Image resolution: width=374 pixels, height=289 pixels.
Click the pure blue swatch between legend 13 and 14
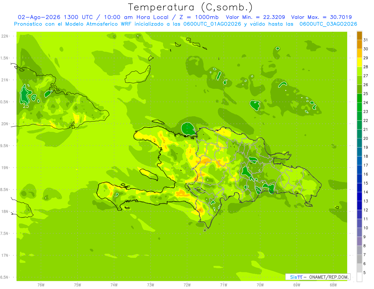359,196
